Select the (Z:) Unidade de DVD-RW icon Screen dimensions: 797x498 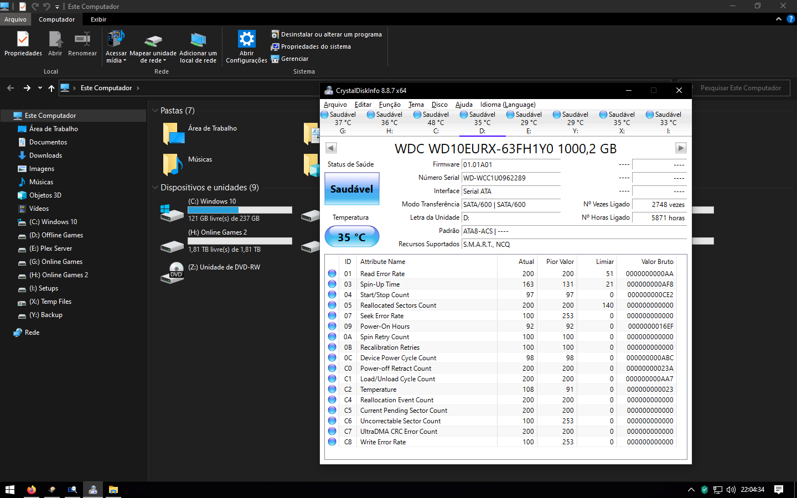click(172, 272)
